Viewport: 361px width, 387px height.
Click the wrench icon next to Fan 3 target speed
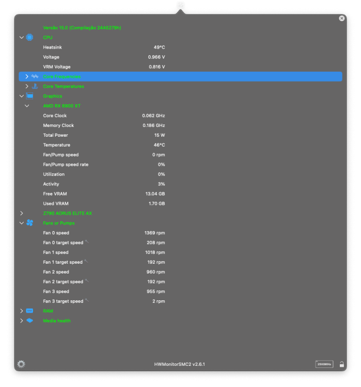[87, 300]
